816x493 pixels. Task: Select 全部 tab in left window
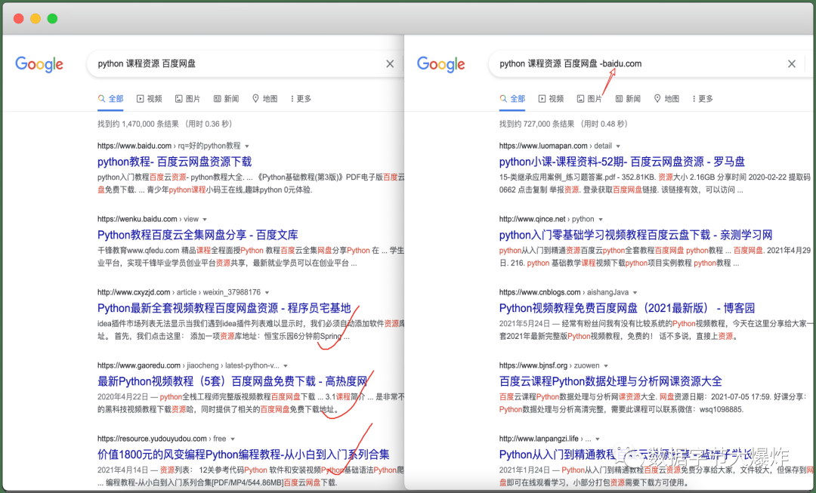pyautogui.click(x=110, y=99)
